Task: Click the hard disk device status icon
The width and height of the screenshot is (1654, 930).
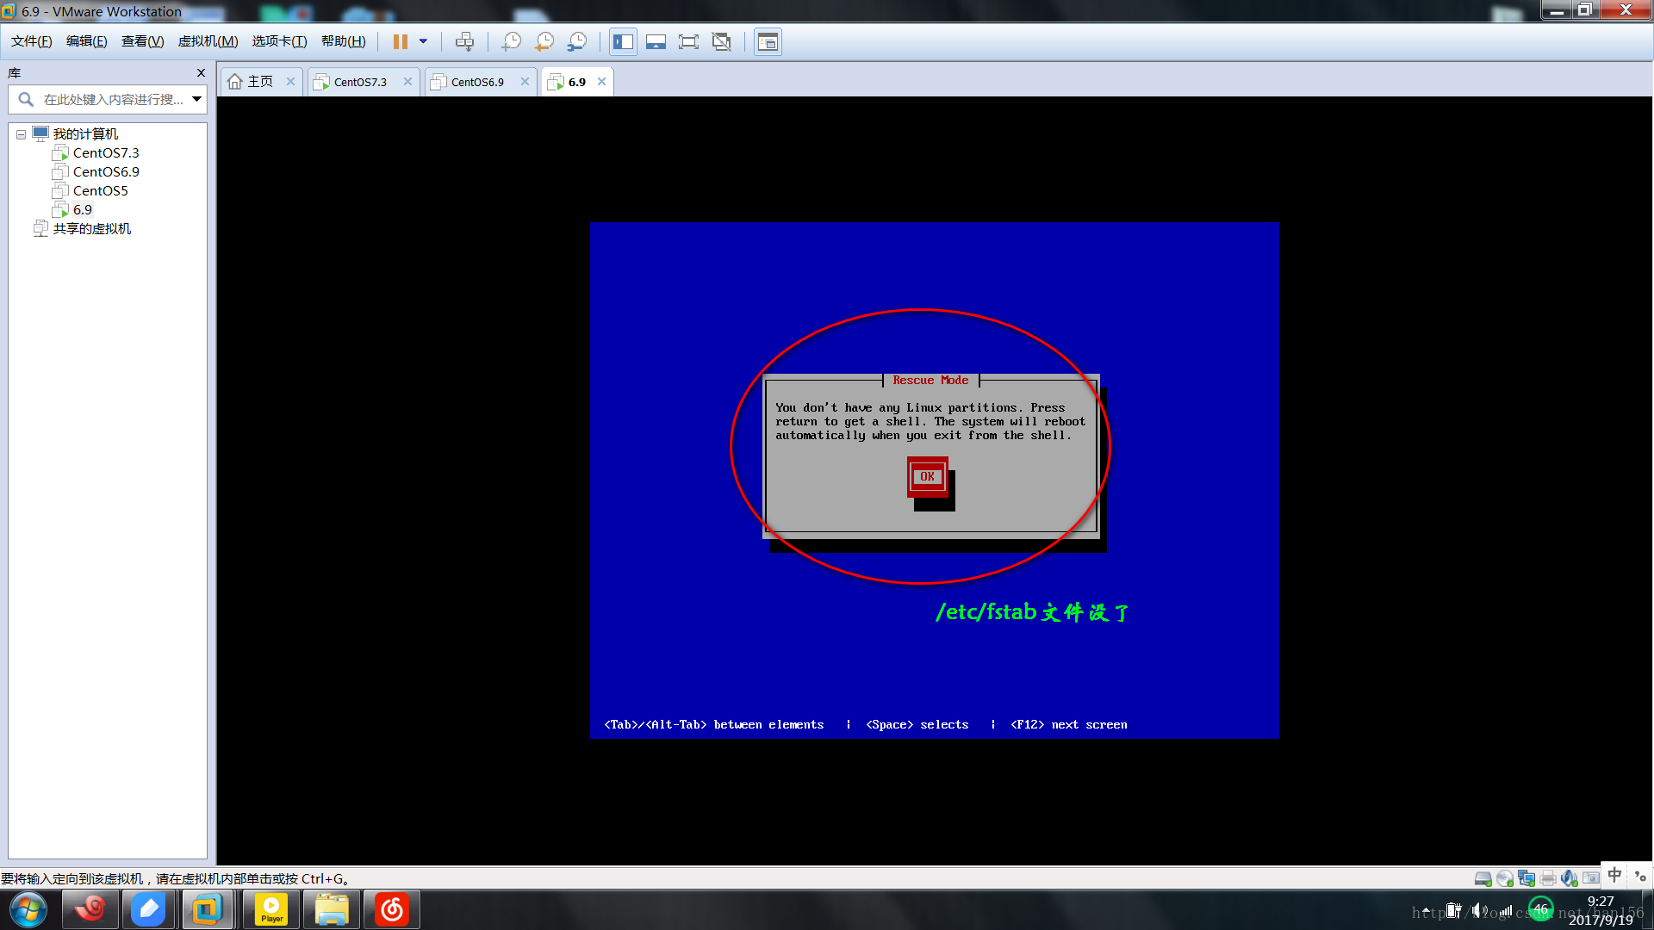Action: tap(1483, 878)
